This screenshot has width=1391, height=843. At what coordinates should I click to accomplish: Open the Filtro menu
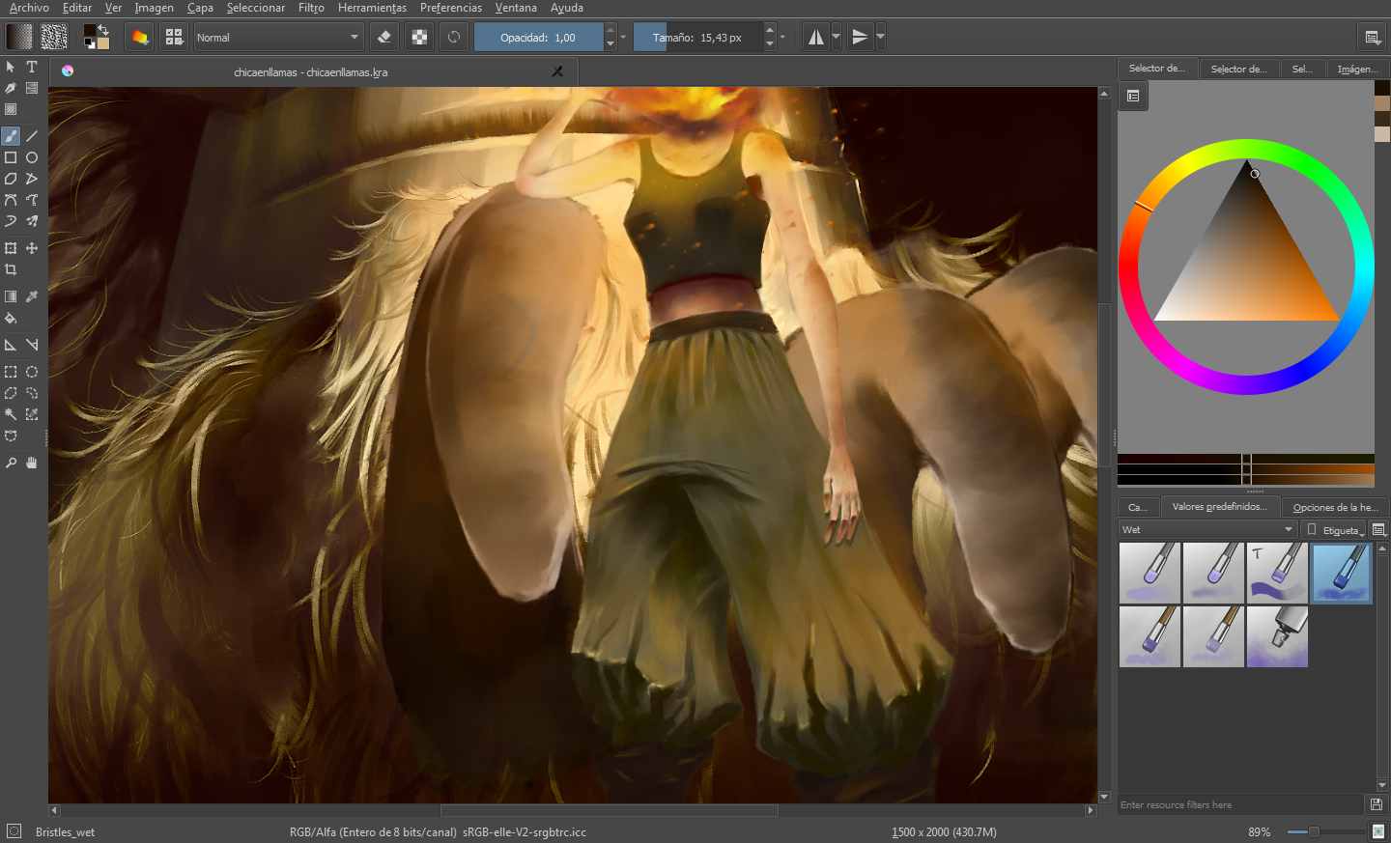pyautogui.click(x=311, y=8)
